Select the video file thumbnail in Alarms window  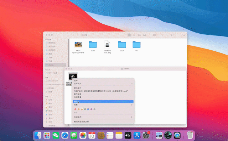[73, 77]
